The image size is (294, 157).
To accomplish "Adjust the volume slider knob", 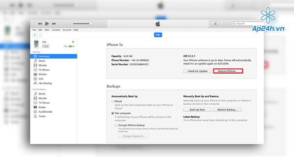I will [91, 24].
